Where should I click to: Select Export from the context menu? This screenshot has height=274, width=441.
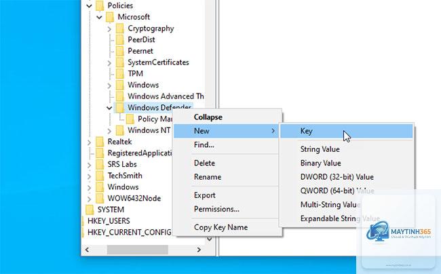tap(227, 195)
